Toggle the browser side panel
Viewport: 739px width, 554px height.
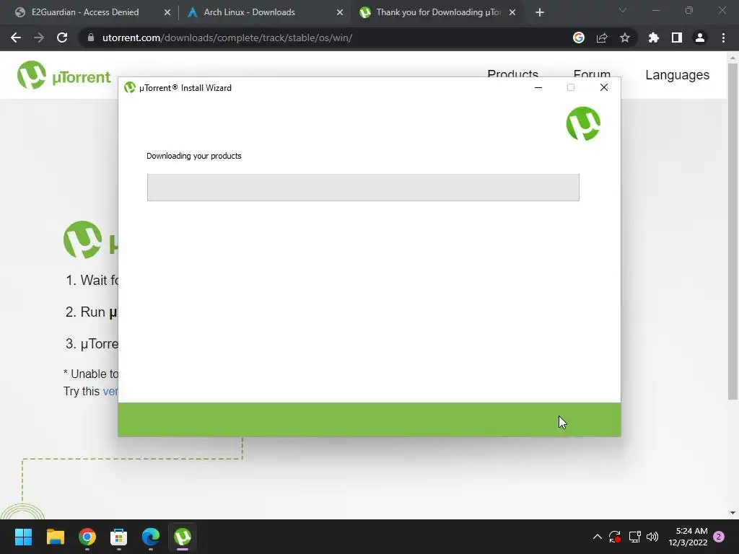pyautogui.click(x=677, y=38)
